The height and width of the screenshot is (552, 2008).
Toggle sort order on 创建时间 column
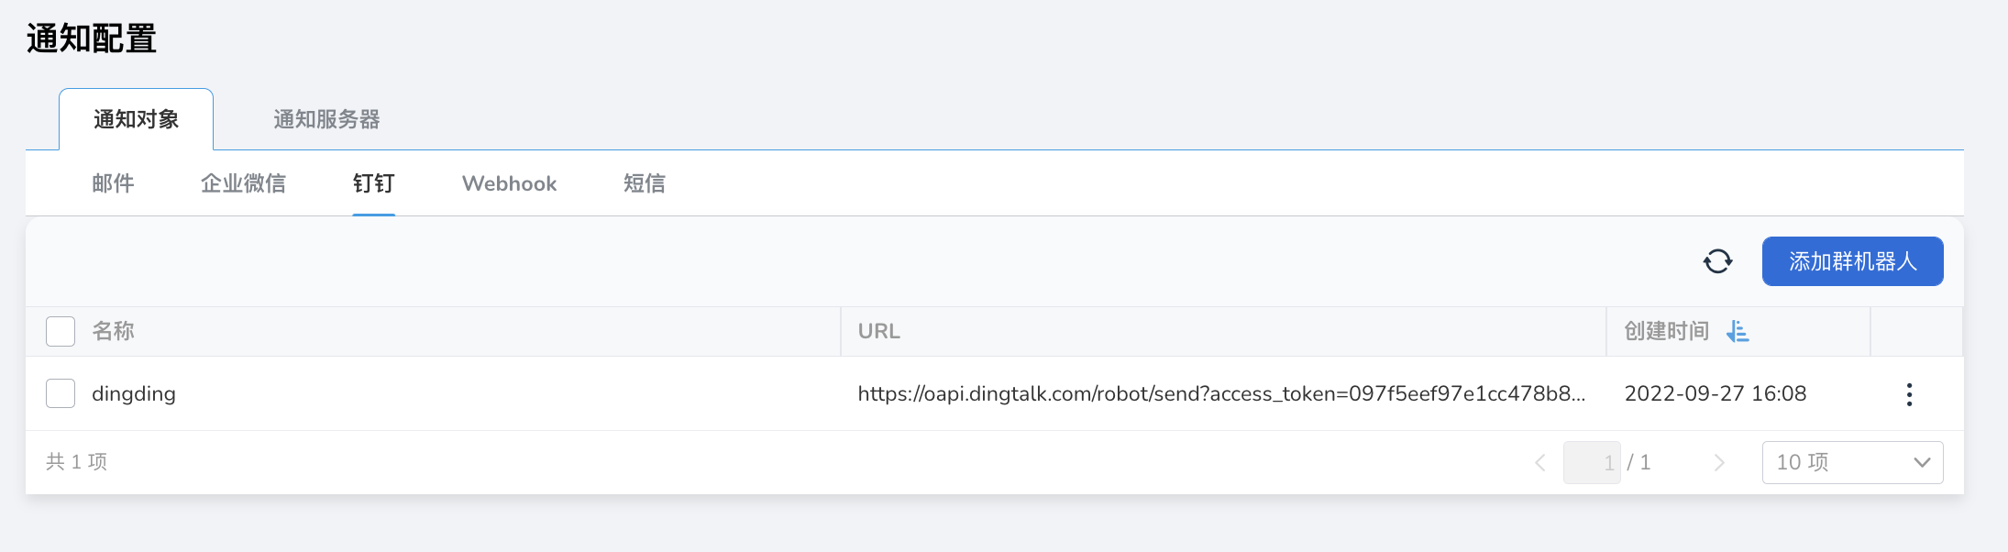pyautogui.click(x=1738, y=331)
